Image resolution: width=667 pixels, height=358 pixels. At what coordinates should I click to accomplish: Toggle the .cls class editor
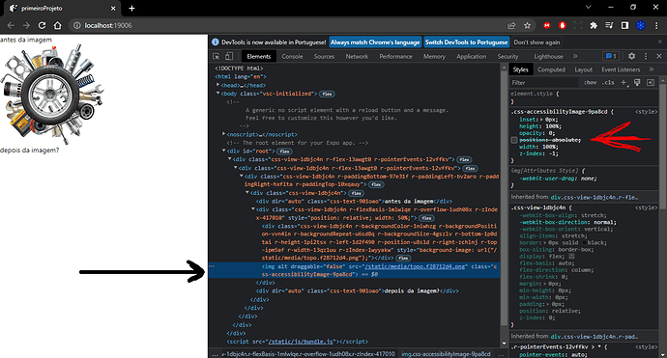[608, 82]
